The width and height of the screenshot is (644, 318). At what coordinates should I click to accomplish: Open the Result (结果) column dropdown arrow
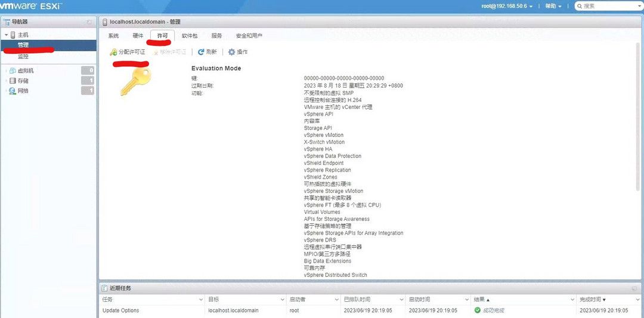click(x=572, y=300)
